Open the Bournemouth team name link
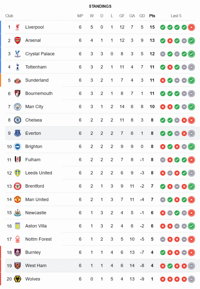200x289 pixels. pyautogui.click(x=39, y=93)
